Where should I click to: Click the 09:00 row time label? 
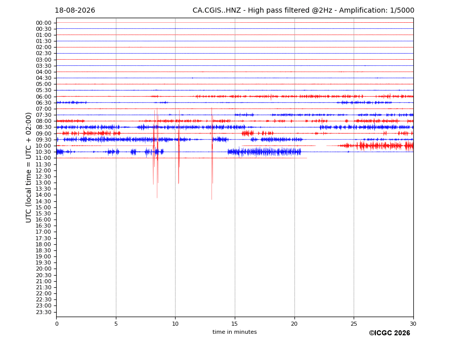click(x=44, y=134)
